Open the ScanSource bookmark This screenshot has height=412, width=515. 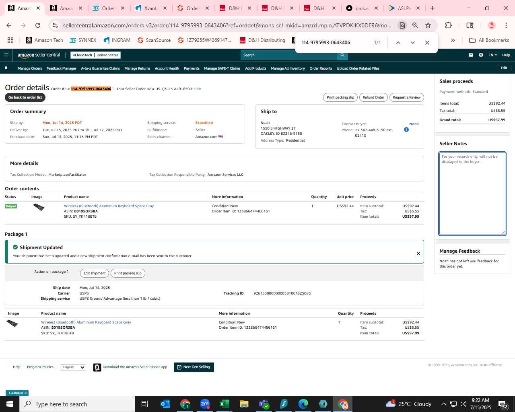(x=154, y=40)
